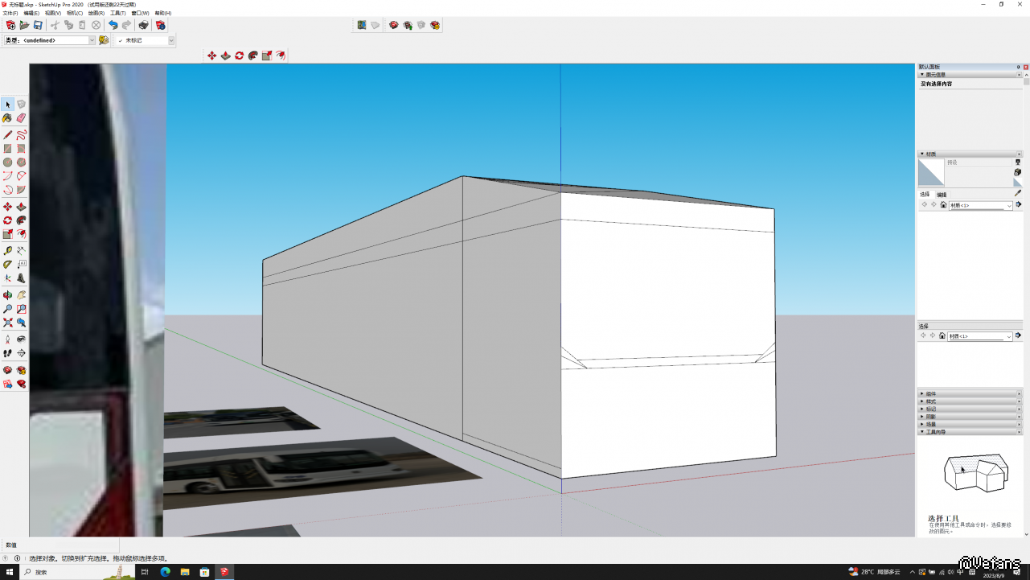
Task: Click the Save file icon
Action: 38,26
